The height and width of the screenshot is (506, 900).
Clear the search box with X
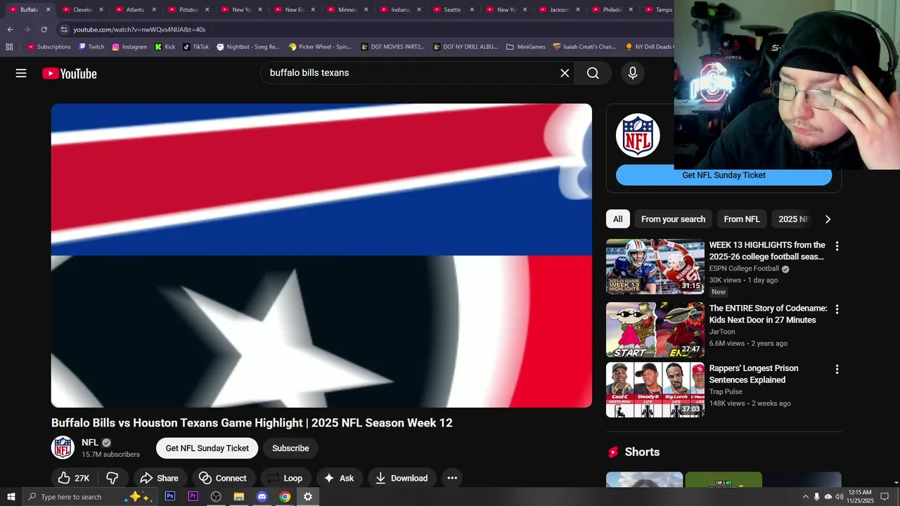pos(565,73)
